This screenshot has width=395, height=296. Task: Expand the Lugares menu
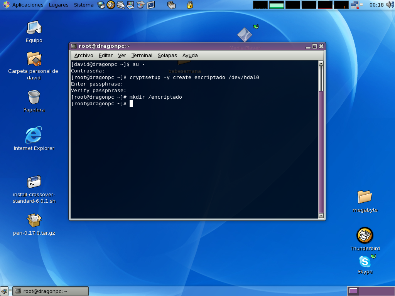[x=59, y=5]
